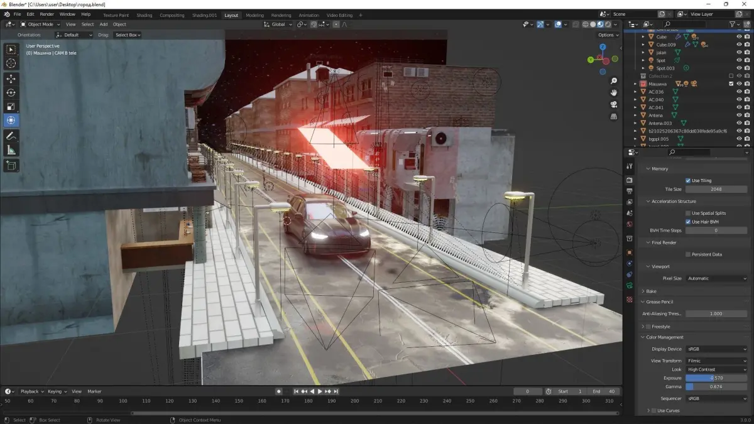This screenshot has height=424, width=754.
Task: Hide Cube.009 with its eye icon
Action: pyautogui.click(x=739, y=45)
